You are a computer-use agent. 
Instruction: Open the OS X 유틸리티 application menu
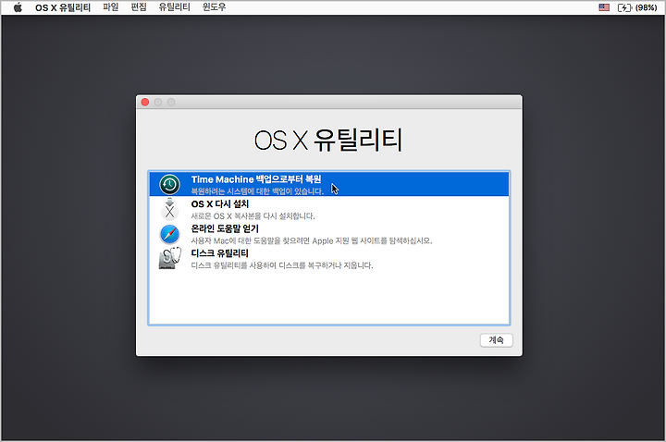[63, 7]
